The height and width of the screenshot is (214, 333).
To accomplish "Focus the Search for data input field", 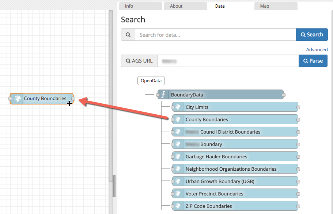I will 215,35.
